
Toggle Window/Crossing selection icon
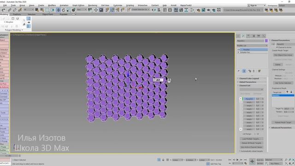(53, 10)
